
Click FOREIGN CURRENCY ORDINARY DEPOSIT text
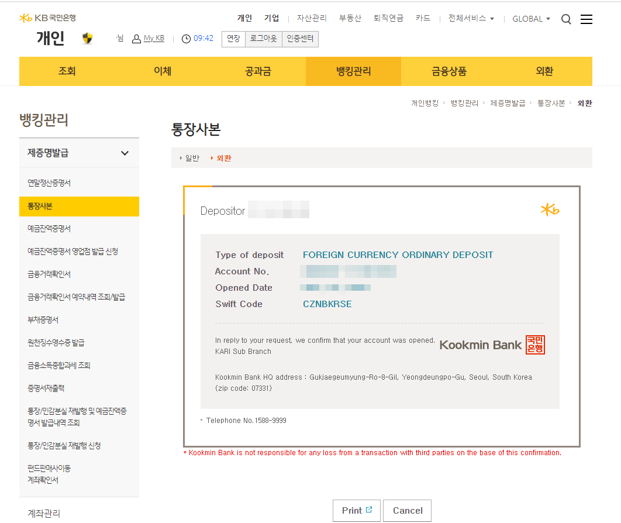[x=398, y=254]
